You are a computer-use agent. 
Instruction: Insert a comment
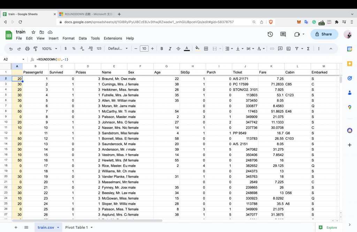click(x=280, y=48)
